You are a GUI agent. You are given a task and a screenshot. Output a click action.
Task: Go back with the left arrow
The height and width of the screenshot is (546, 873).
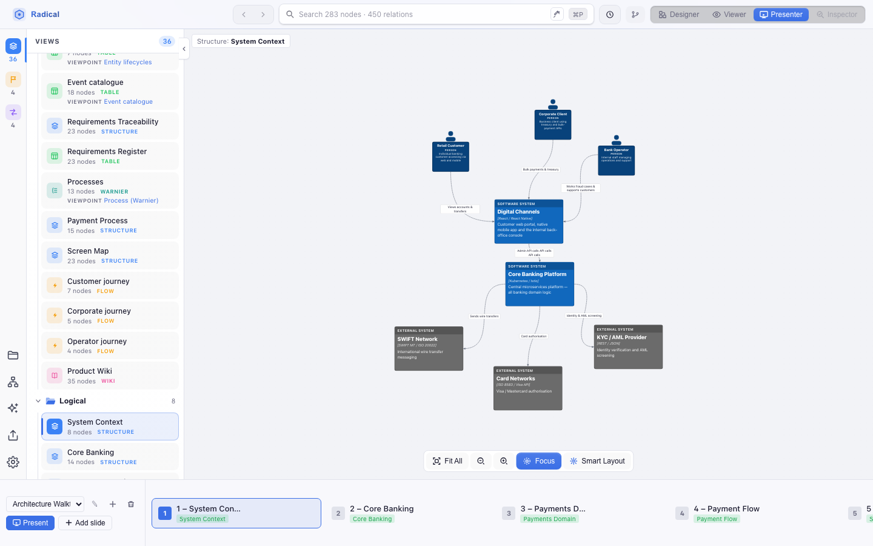coord(244,15)
